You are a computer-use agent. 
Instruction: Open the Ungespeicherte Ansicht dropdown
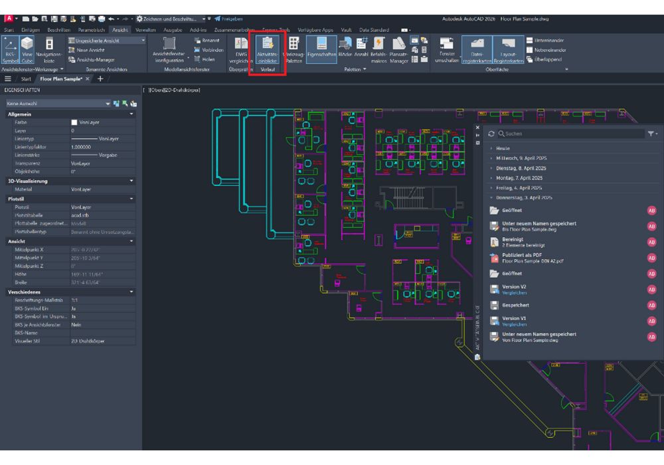coord(106,41)
